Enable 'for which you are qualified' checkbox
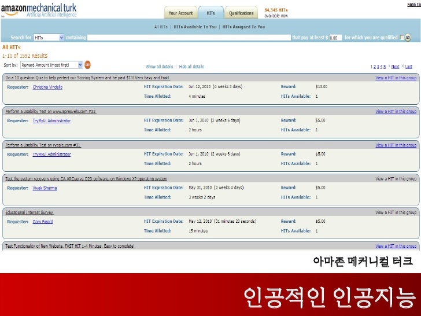 pos(402,38)
